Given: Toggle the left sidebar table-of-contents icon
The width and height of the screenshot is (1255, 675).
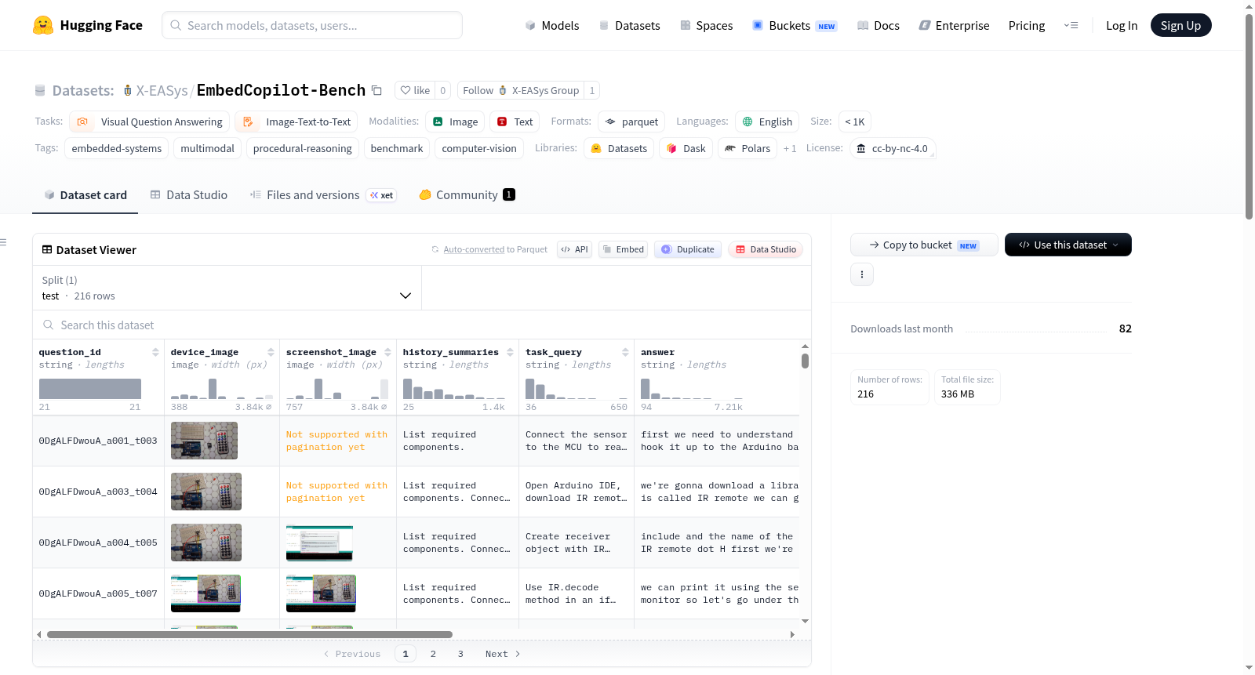Looking at the screenshot, I should 3,242.
